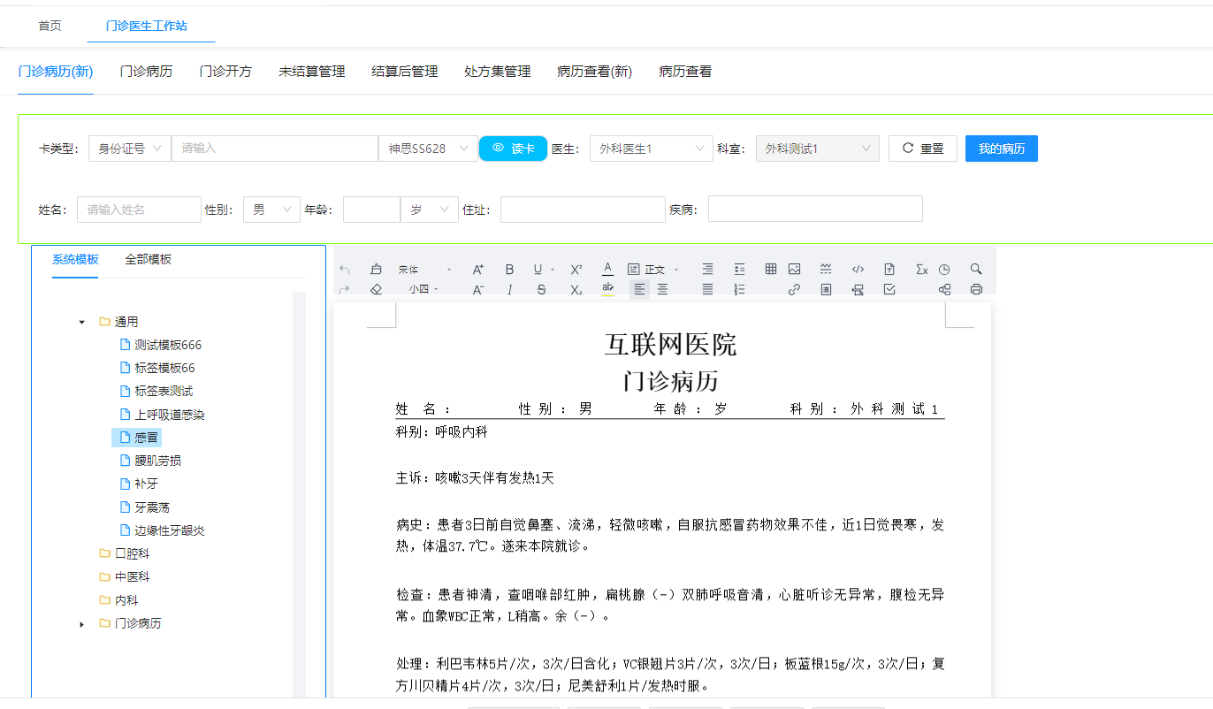This screenshot has width=1213, height=709.
Task: Click the insert image icon
Action: 794,270
